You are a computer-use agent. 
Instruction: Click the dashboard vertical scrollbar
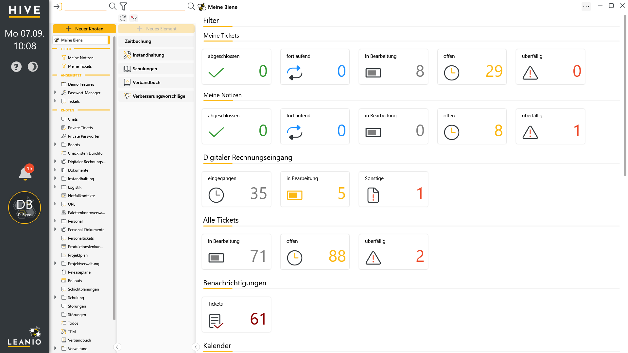(x=625, y=95)
